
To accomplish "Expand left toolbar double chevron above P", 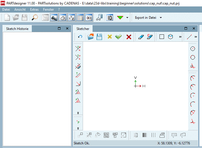I will pos(78,113).
